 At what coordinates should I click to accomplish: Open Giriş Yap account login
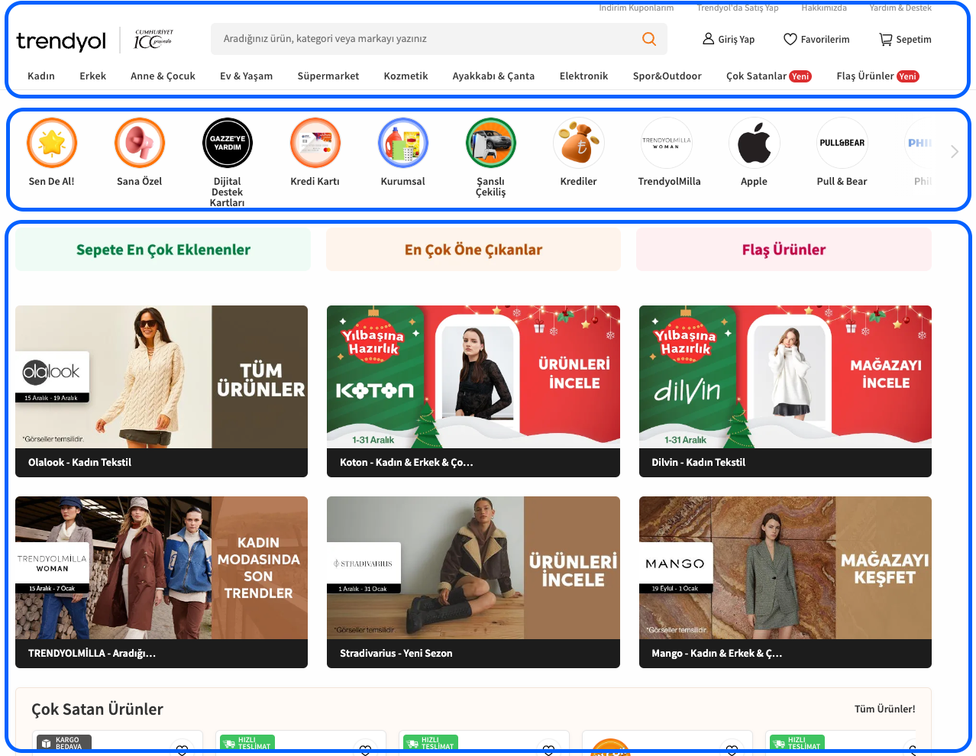point(729,39)
